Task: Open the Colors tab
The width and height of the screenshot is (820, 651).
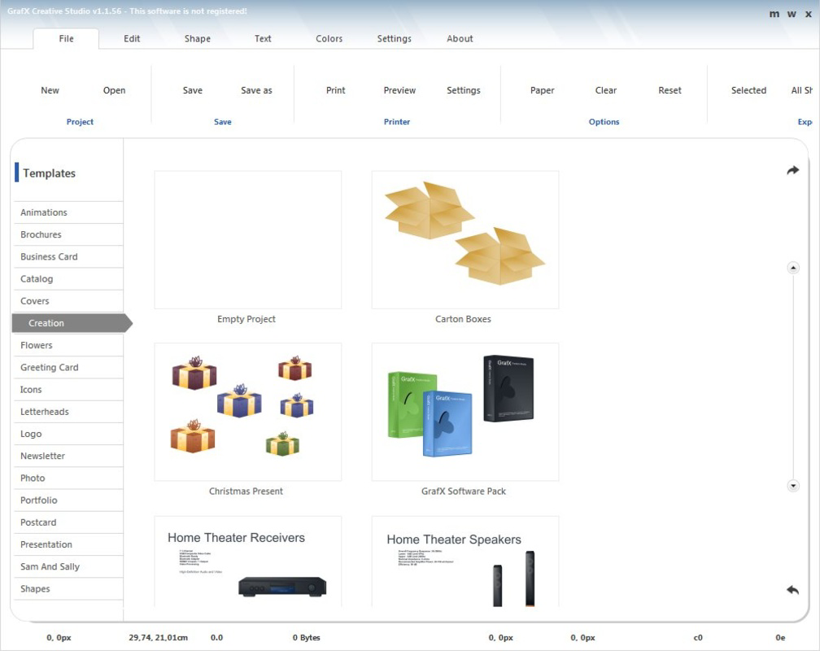Action: click(329, 39)
